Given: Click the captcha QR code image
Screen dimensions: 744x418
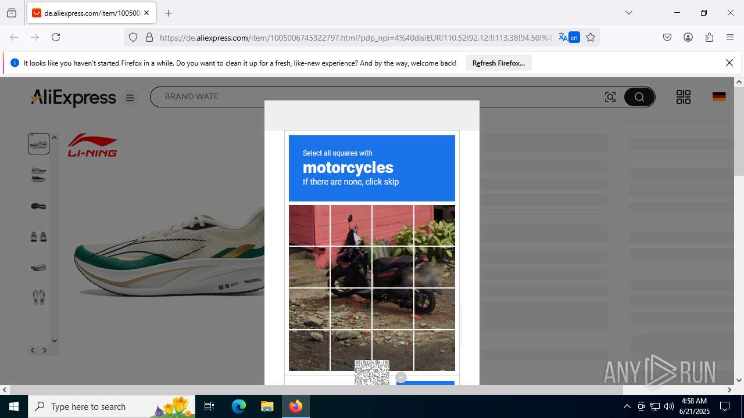Looking at the screenshot, I should (x=372, y=372).
